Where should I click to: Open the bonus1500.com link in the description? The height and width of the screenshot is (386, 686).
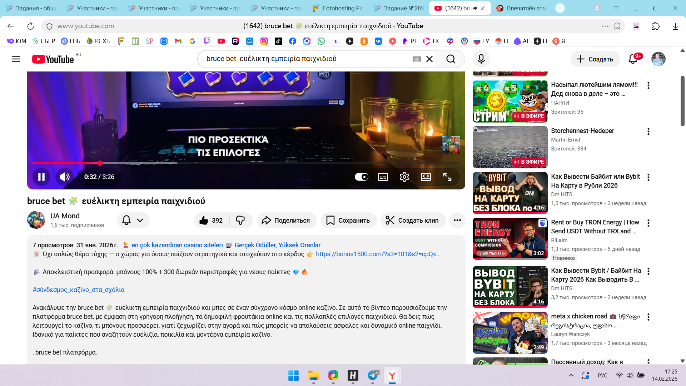(x=378, y=254)
